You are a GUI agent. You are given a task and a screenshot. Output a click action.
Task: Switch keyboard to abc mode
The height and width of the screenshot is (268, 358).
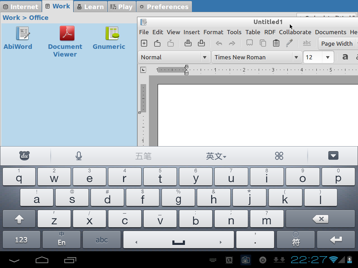tap(102, 239)
